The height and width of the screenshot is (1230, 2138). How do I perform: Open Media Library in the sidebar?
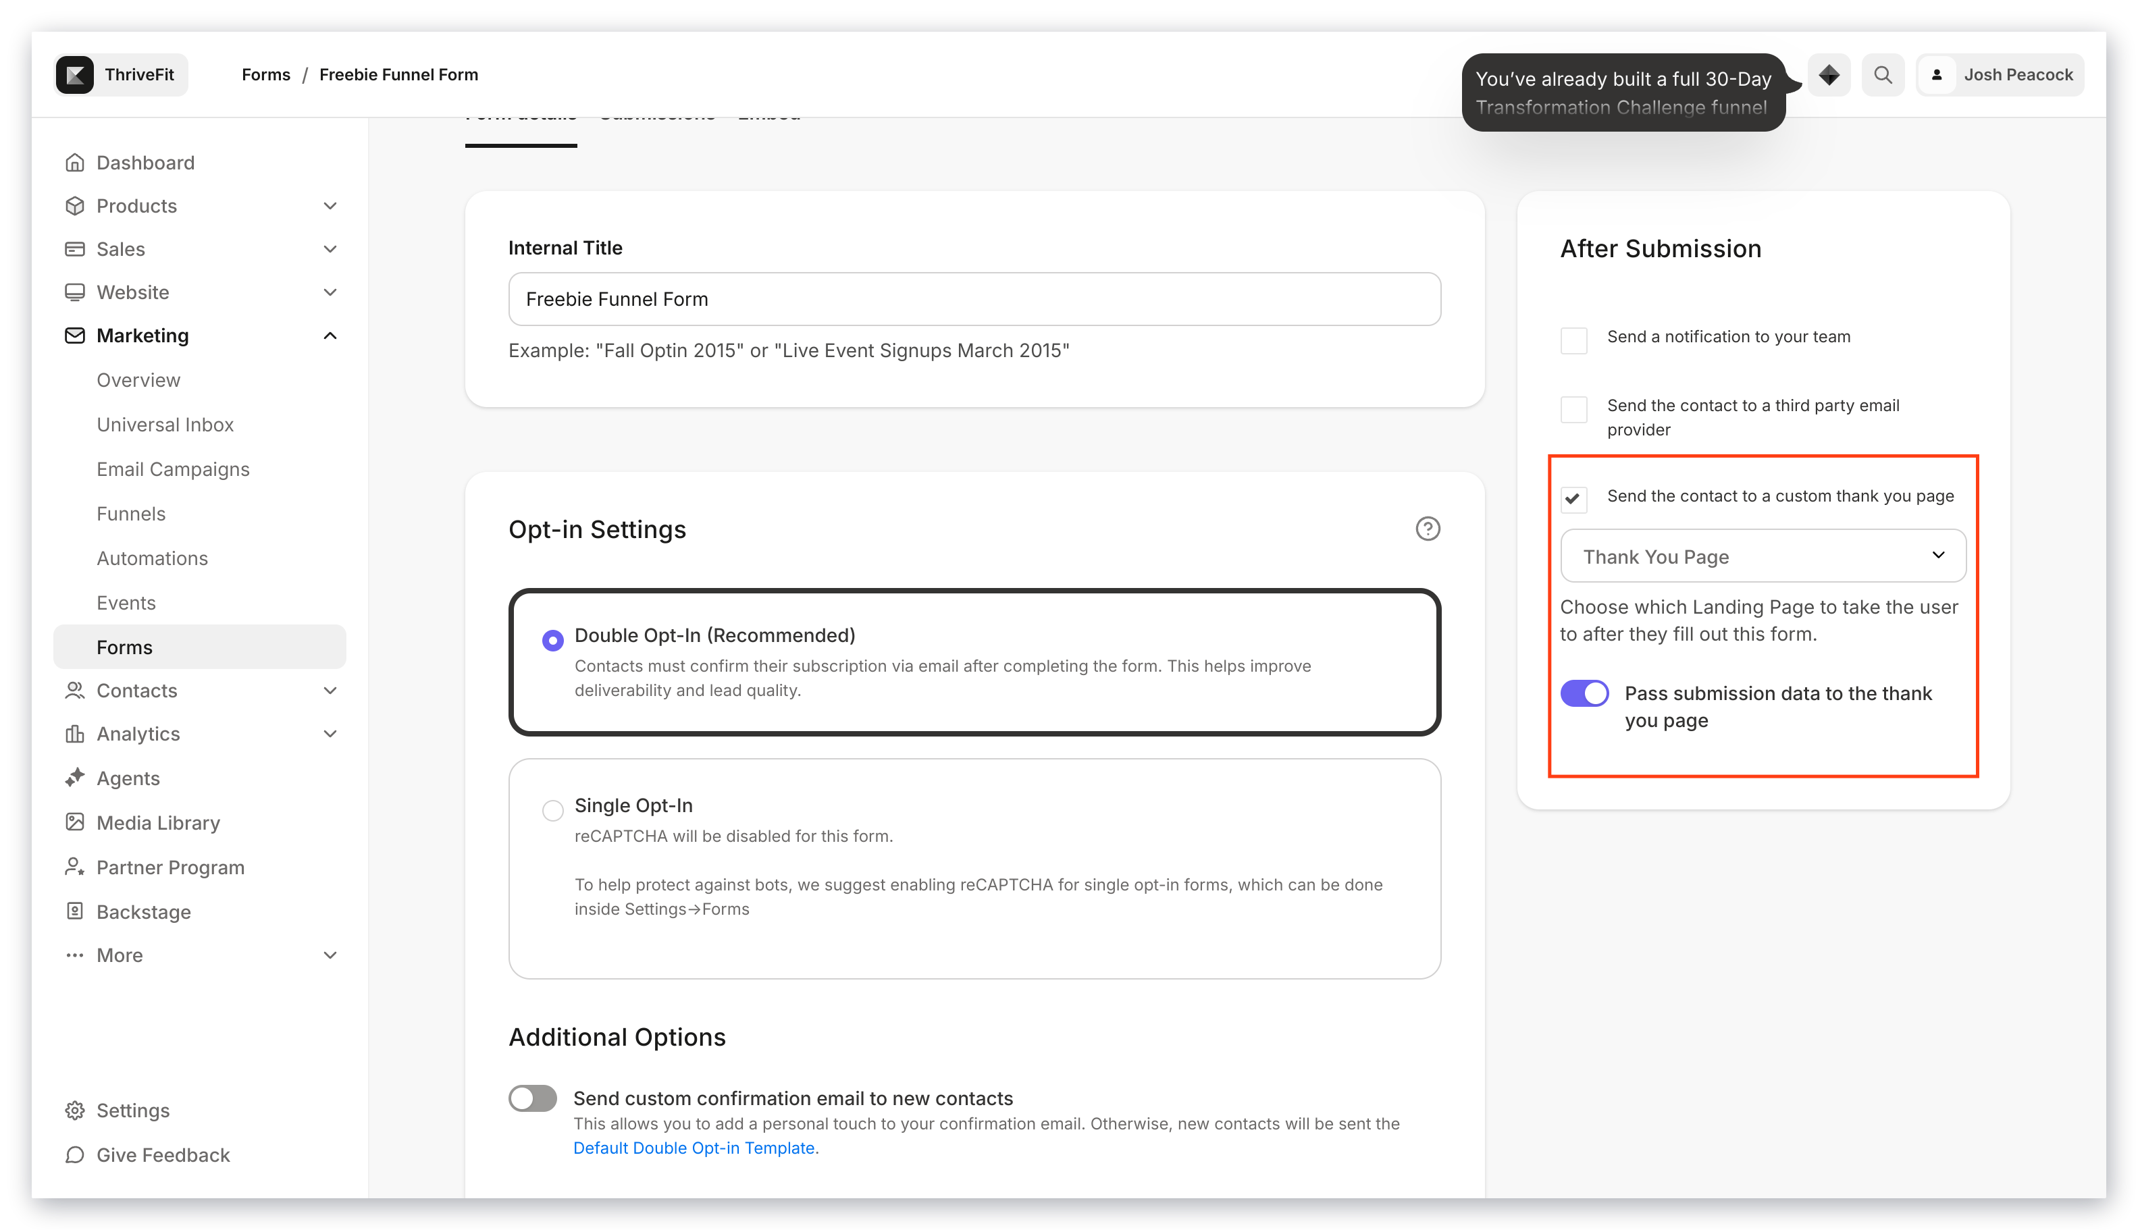158,822
